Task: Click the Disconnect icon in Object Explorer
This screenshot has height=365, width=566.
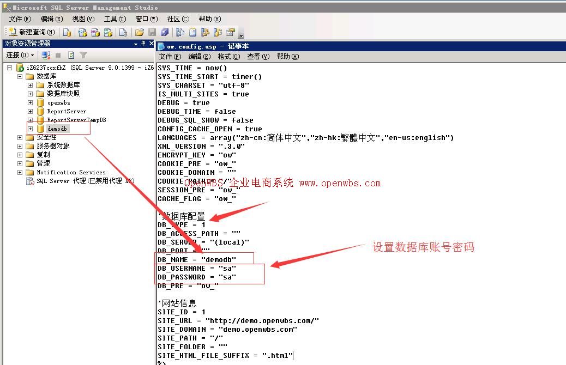Action: point(46,55)
